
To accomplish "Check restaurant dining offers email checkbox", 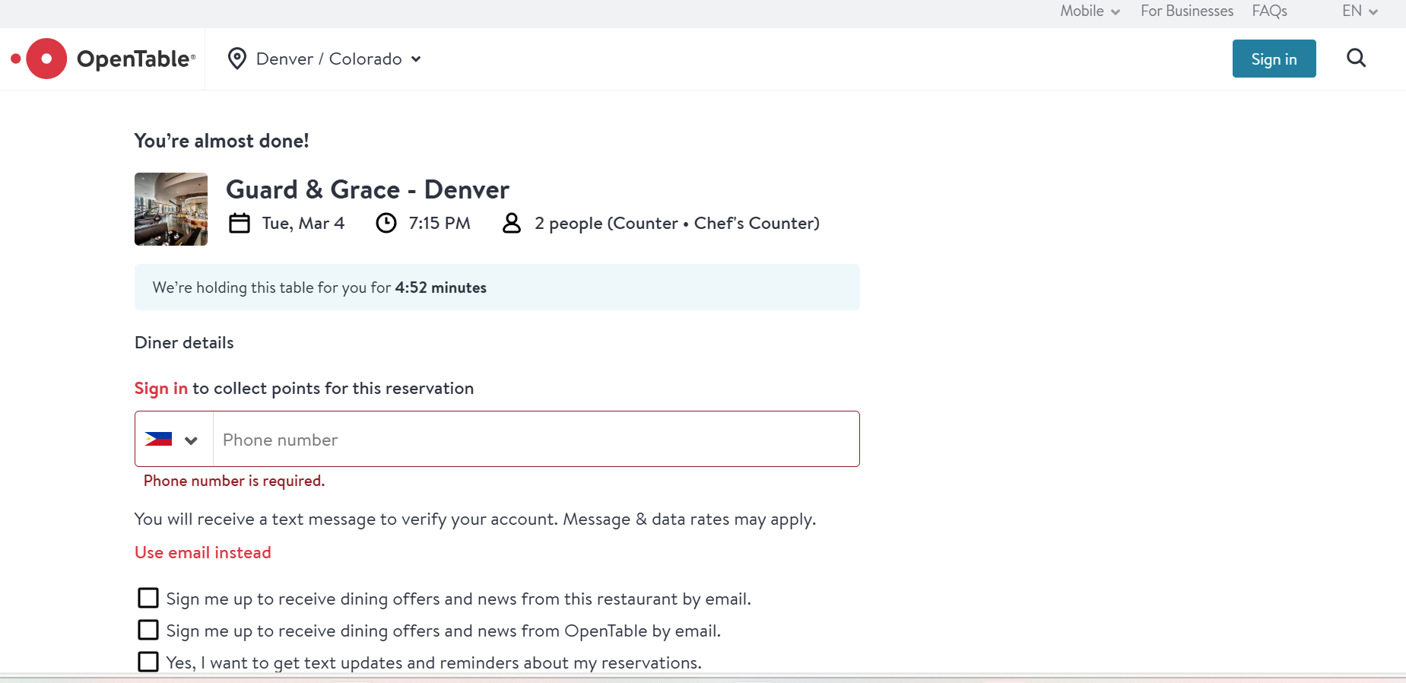I will (x=148, y=598).
